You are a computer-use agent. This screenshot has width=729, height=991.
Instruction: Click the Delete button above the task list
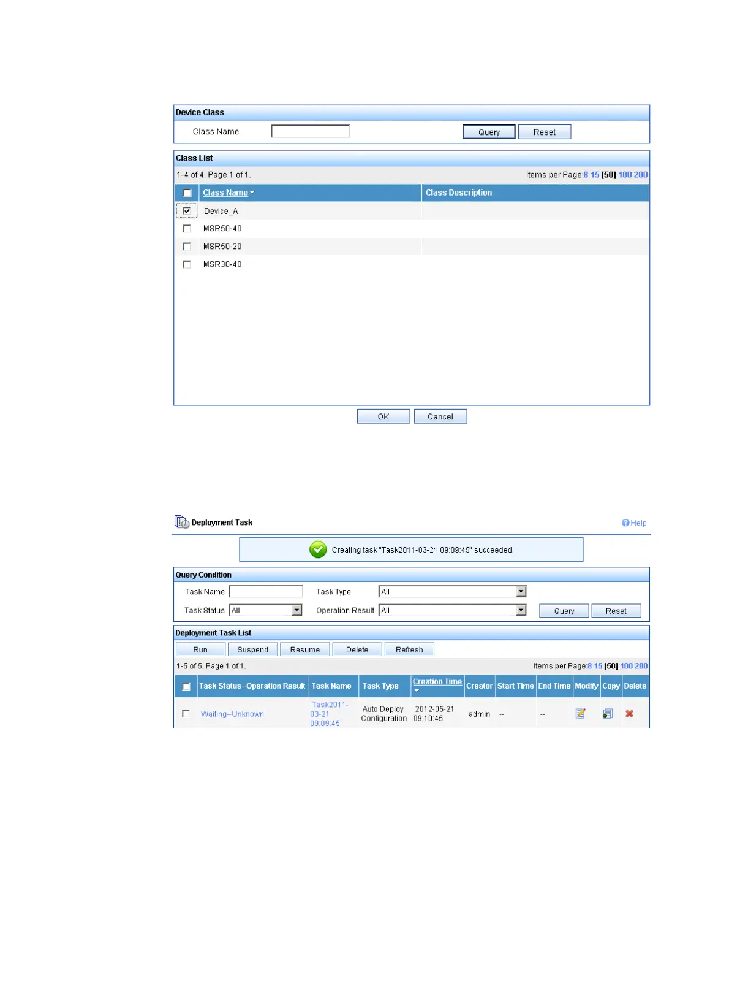click(357, 649)
